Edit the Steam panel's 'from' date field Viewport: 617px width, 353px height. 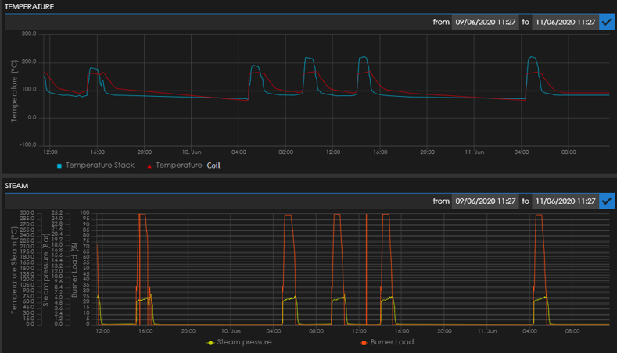click(485, 201)
